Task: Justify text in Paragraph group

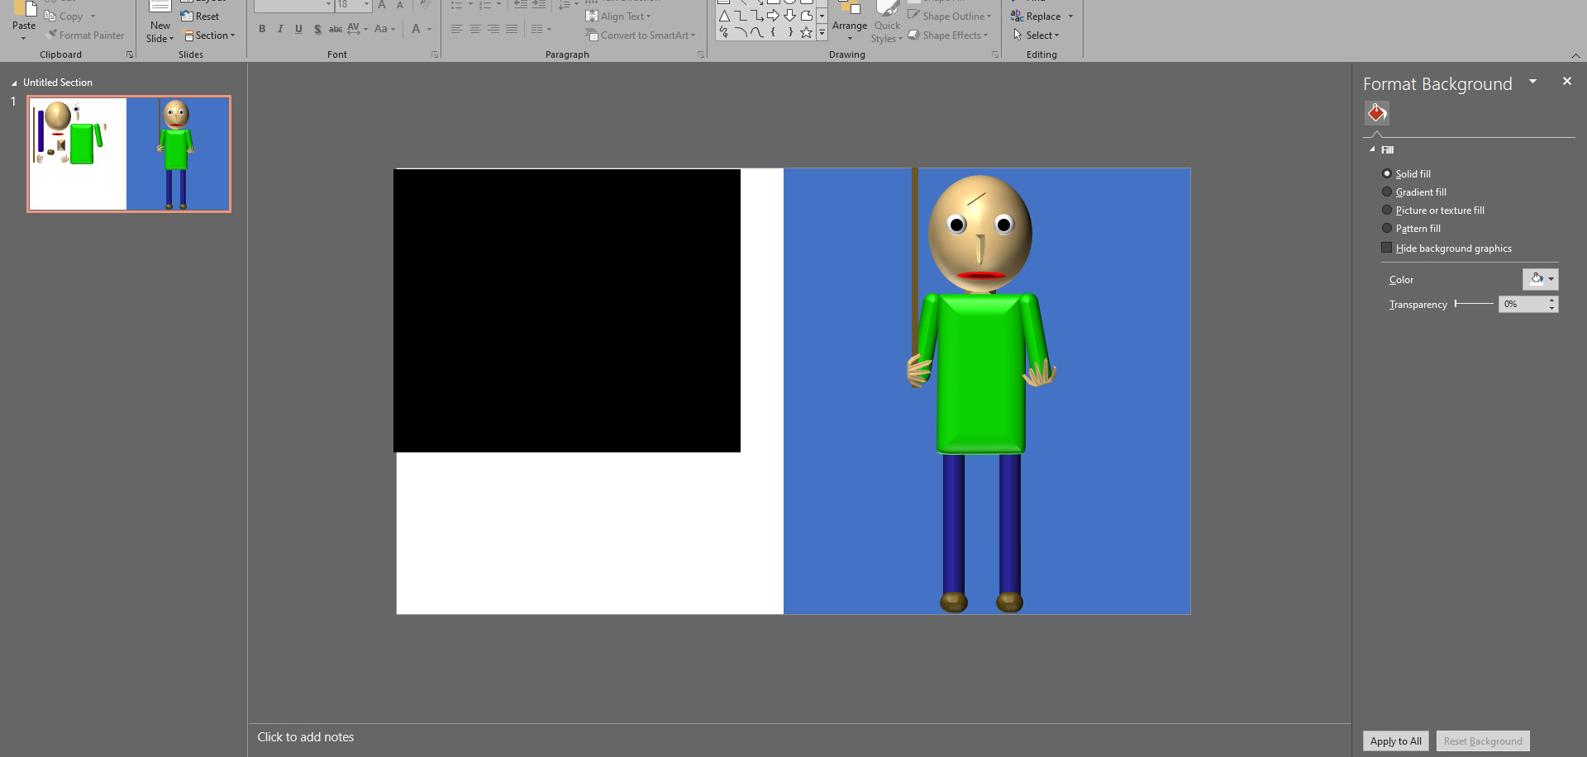Action: pyautogui.click(x=511, y=29)
